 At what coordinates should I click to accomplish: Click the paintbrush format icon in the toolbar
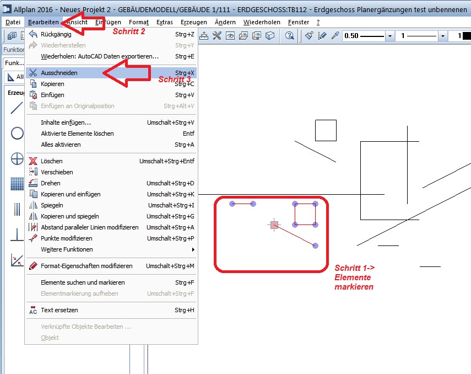309,36
